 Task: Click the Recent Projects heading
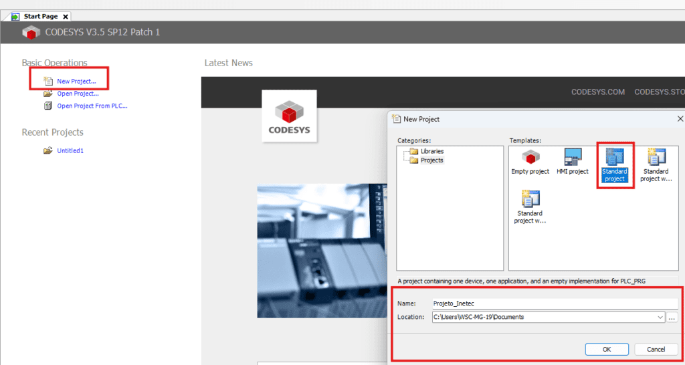pyautogui.click(x=52, y=132)
